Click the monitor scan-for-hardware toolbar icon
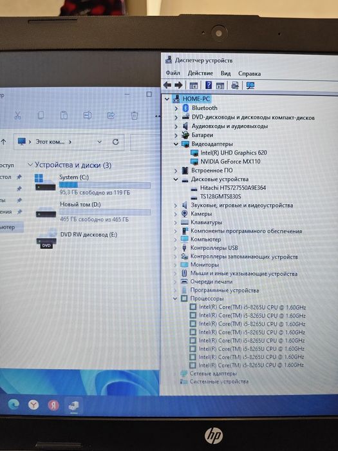 coord(250,86)
